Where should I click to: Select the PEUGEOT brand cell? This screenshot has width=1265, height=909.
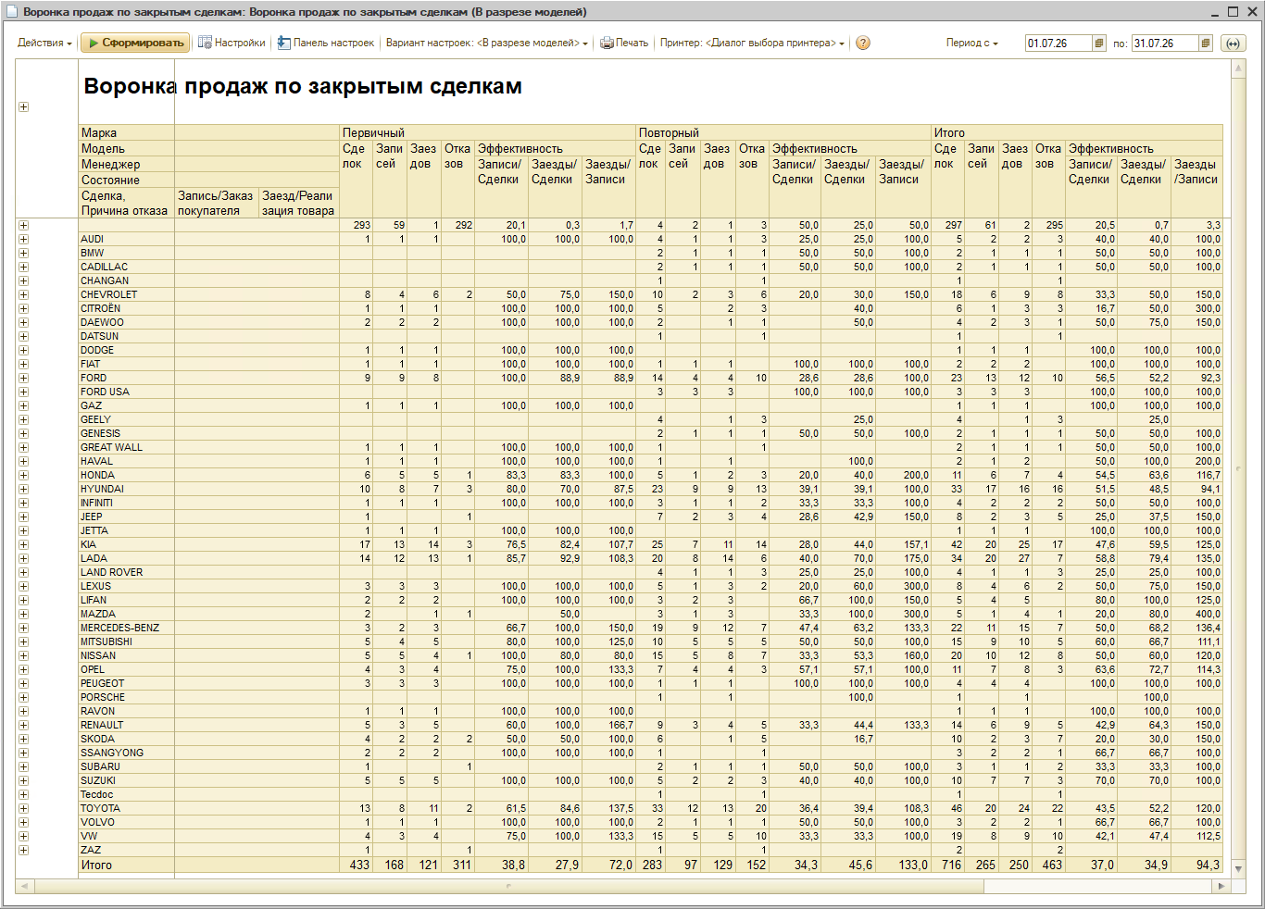(126, 683)
